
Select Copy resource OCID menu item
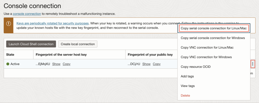196,66
